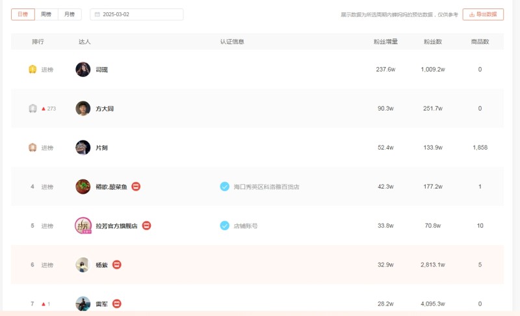
Task: Click the 导出数据 export button
Action: [483, 14]
